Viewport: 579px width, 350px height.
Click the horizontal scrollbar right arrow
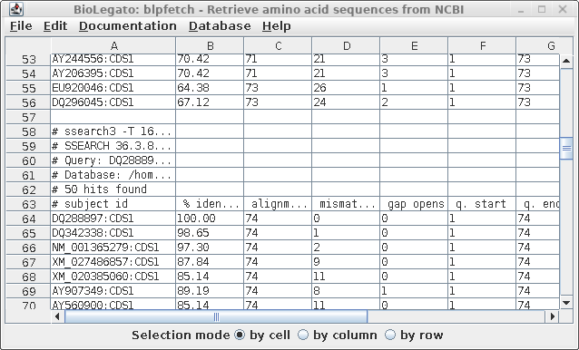coord(552,316)
